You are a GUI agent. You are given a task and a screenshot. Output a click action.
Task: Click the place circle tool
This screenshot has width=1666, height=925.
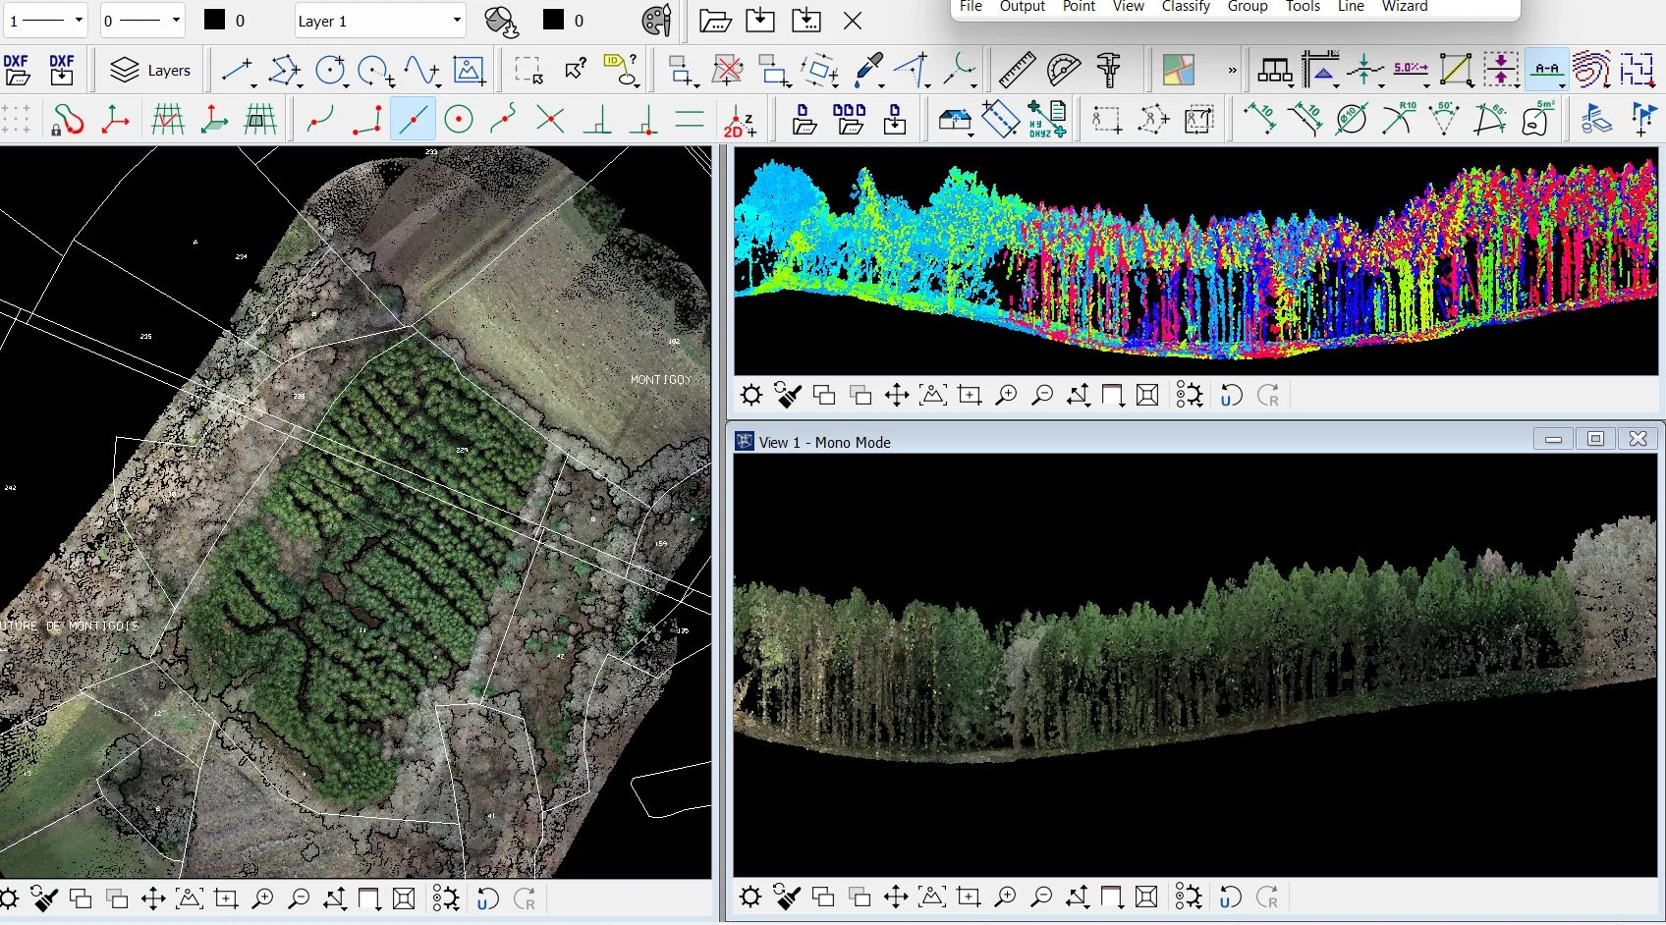click(x=331, y=70)
